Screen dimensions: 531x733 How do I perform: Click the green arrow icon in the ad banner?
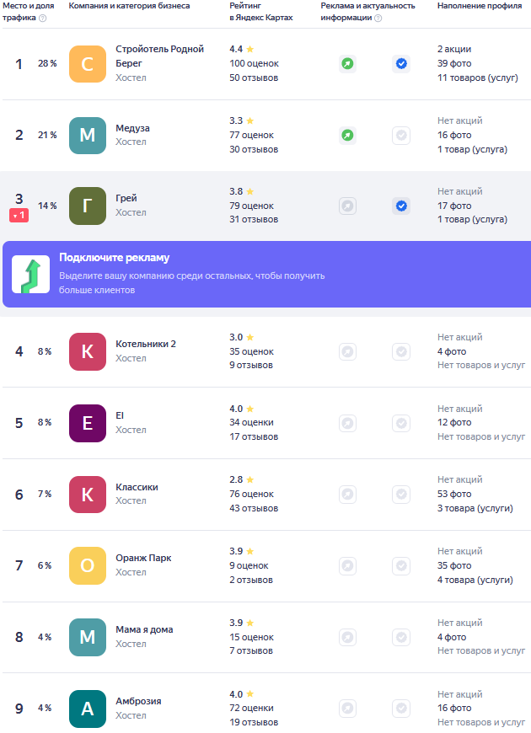[x=31, y=275]
